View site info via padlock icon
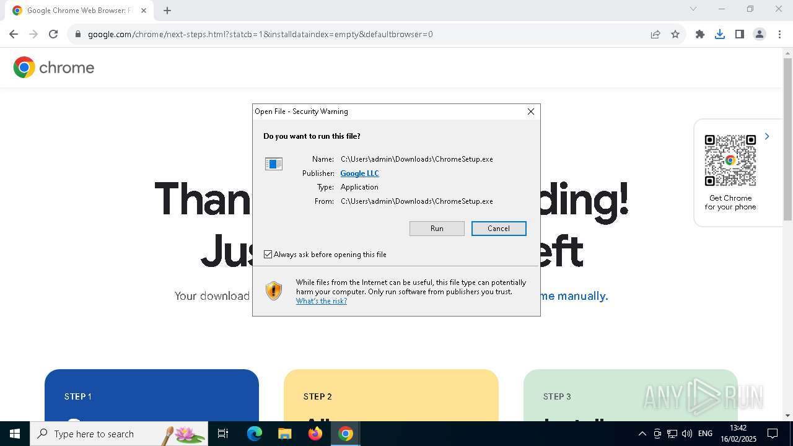 (78, 34)
